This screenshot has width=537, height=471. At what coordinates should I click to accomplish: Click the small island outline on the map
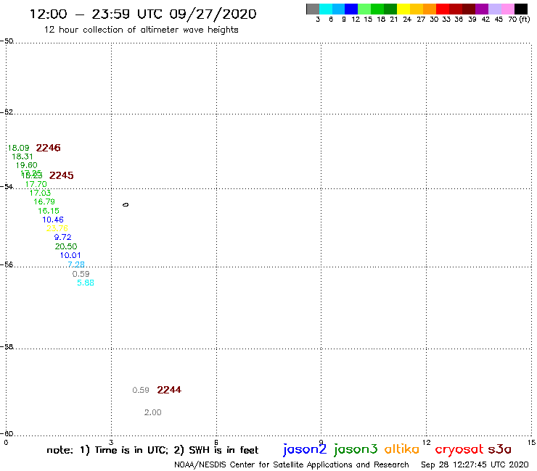point(126,205)
